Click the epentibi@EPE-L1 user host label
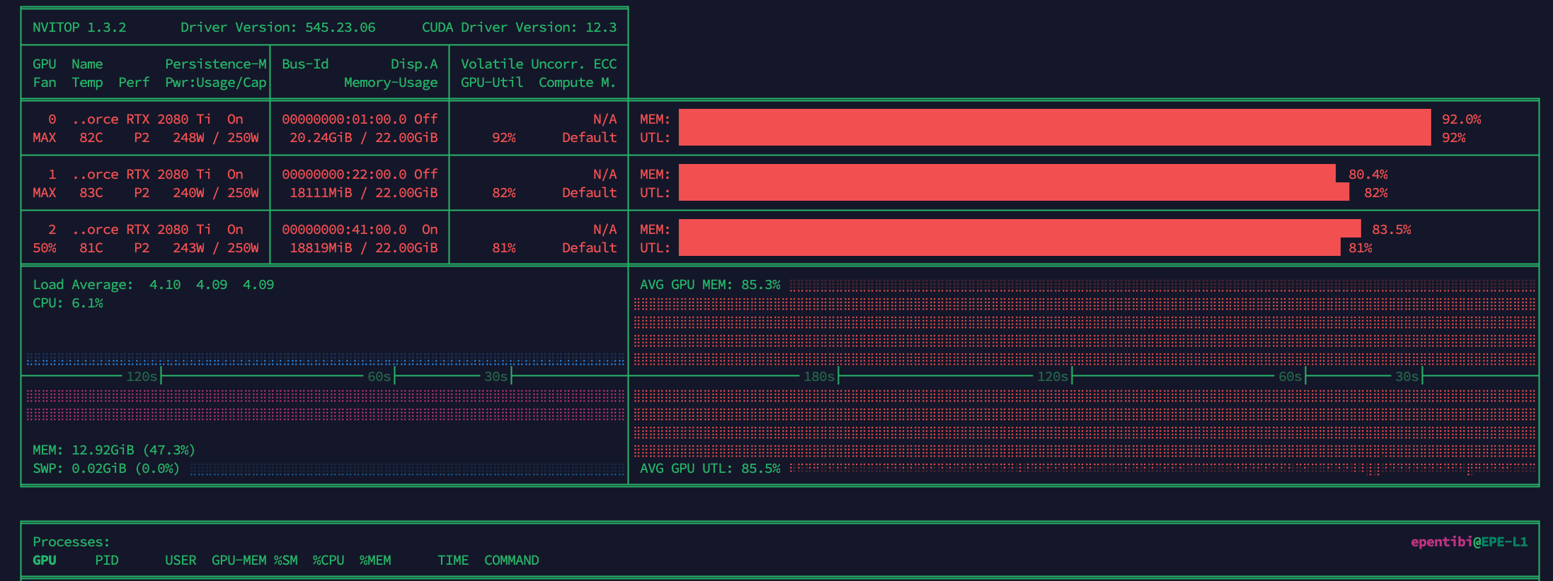This screenshot has height=581, width=1553. (1469, 541)
